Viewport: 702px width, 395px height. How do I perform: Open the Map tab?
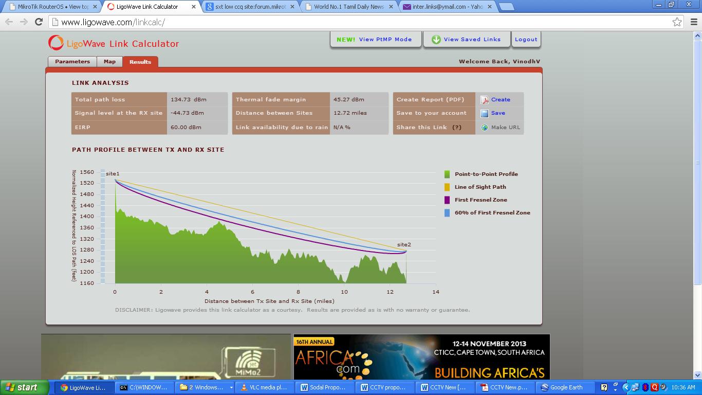109,62
